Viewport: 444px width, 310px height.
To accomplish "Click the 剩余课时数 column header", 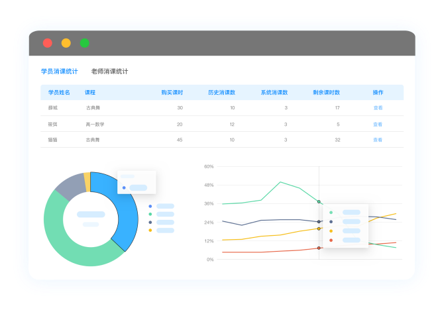I will pyautogui.click(x=326, y=93).
